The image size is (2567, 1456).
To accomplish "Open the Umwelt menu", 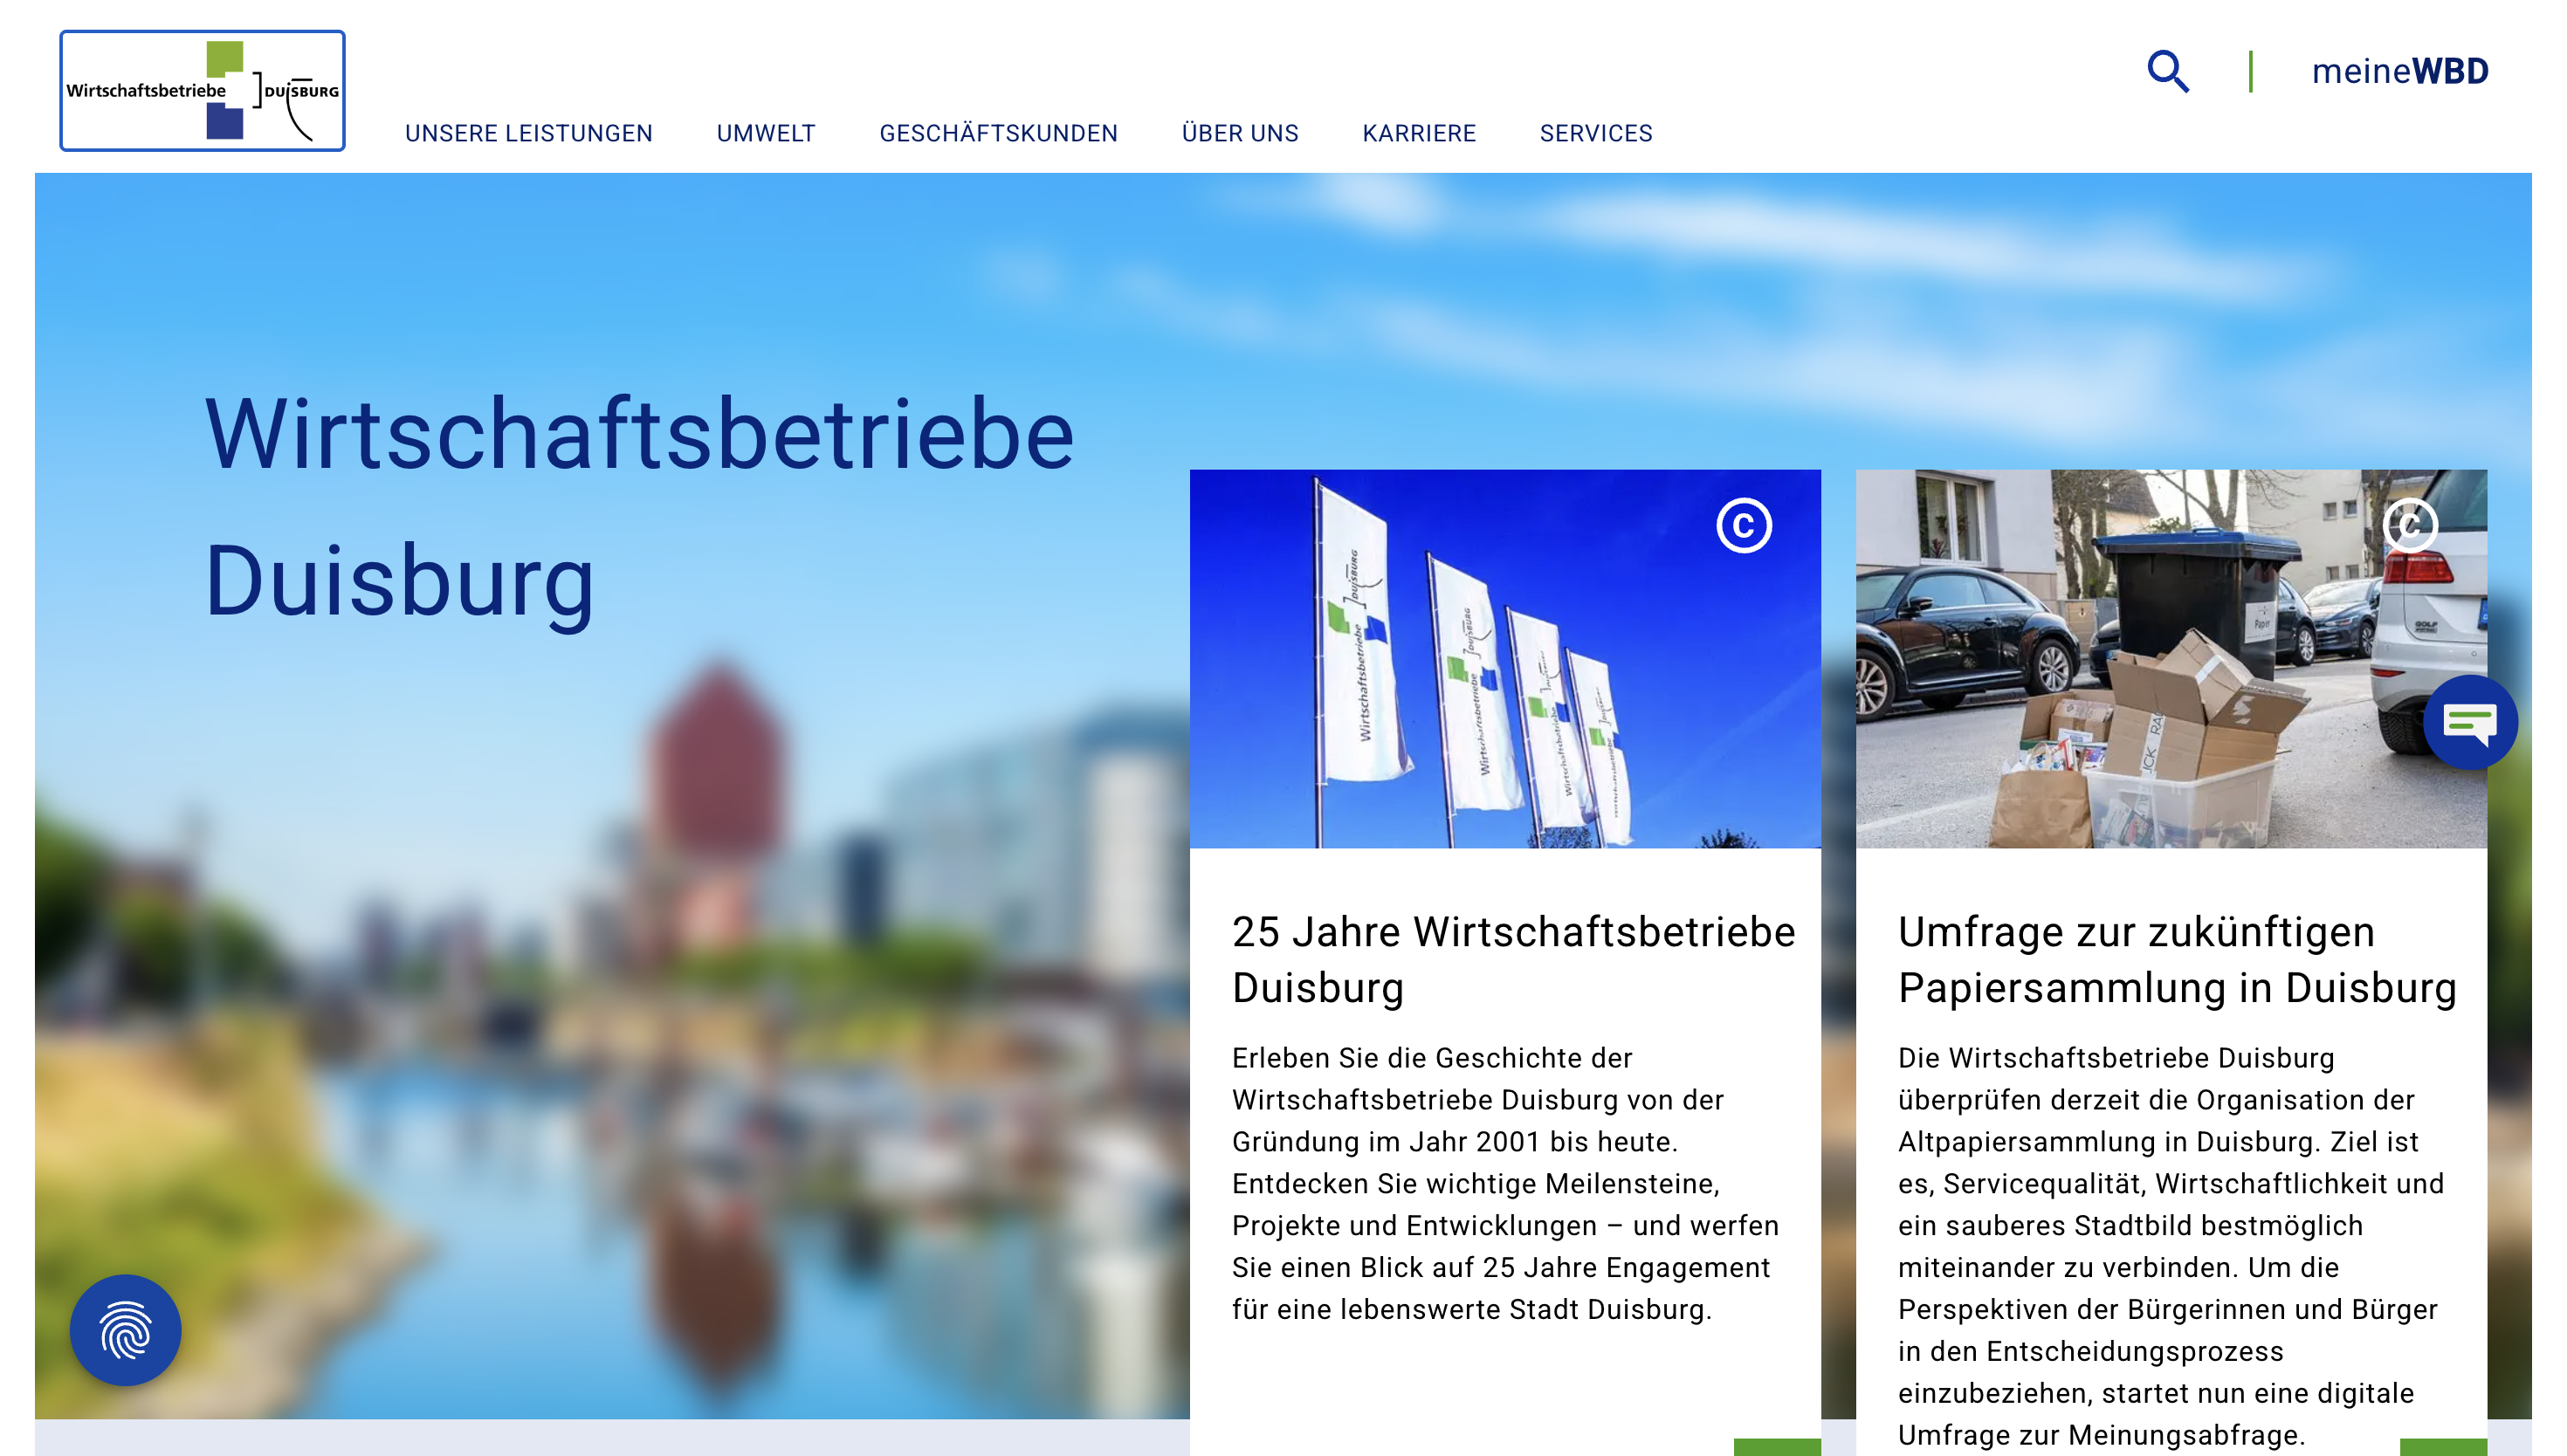I will pos(765,133).
